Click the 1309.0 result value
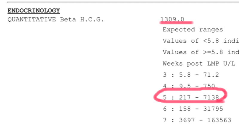The width and height of the screenshot is (239, 125). (172, 19)
